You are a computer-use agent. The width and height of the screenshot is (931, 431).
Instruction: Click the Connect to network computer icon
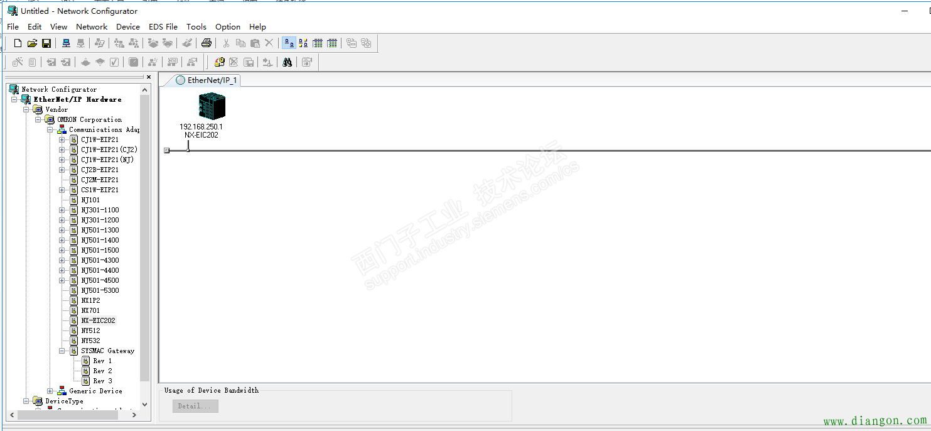tap(66, 43)
